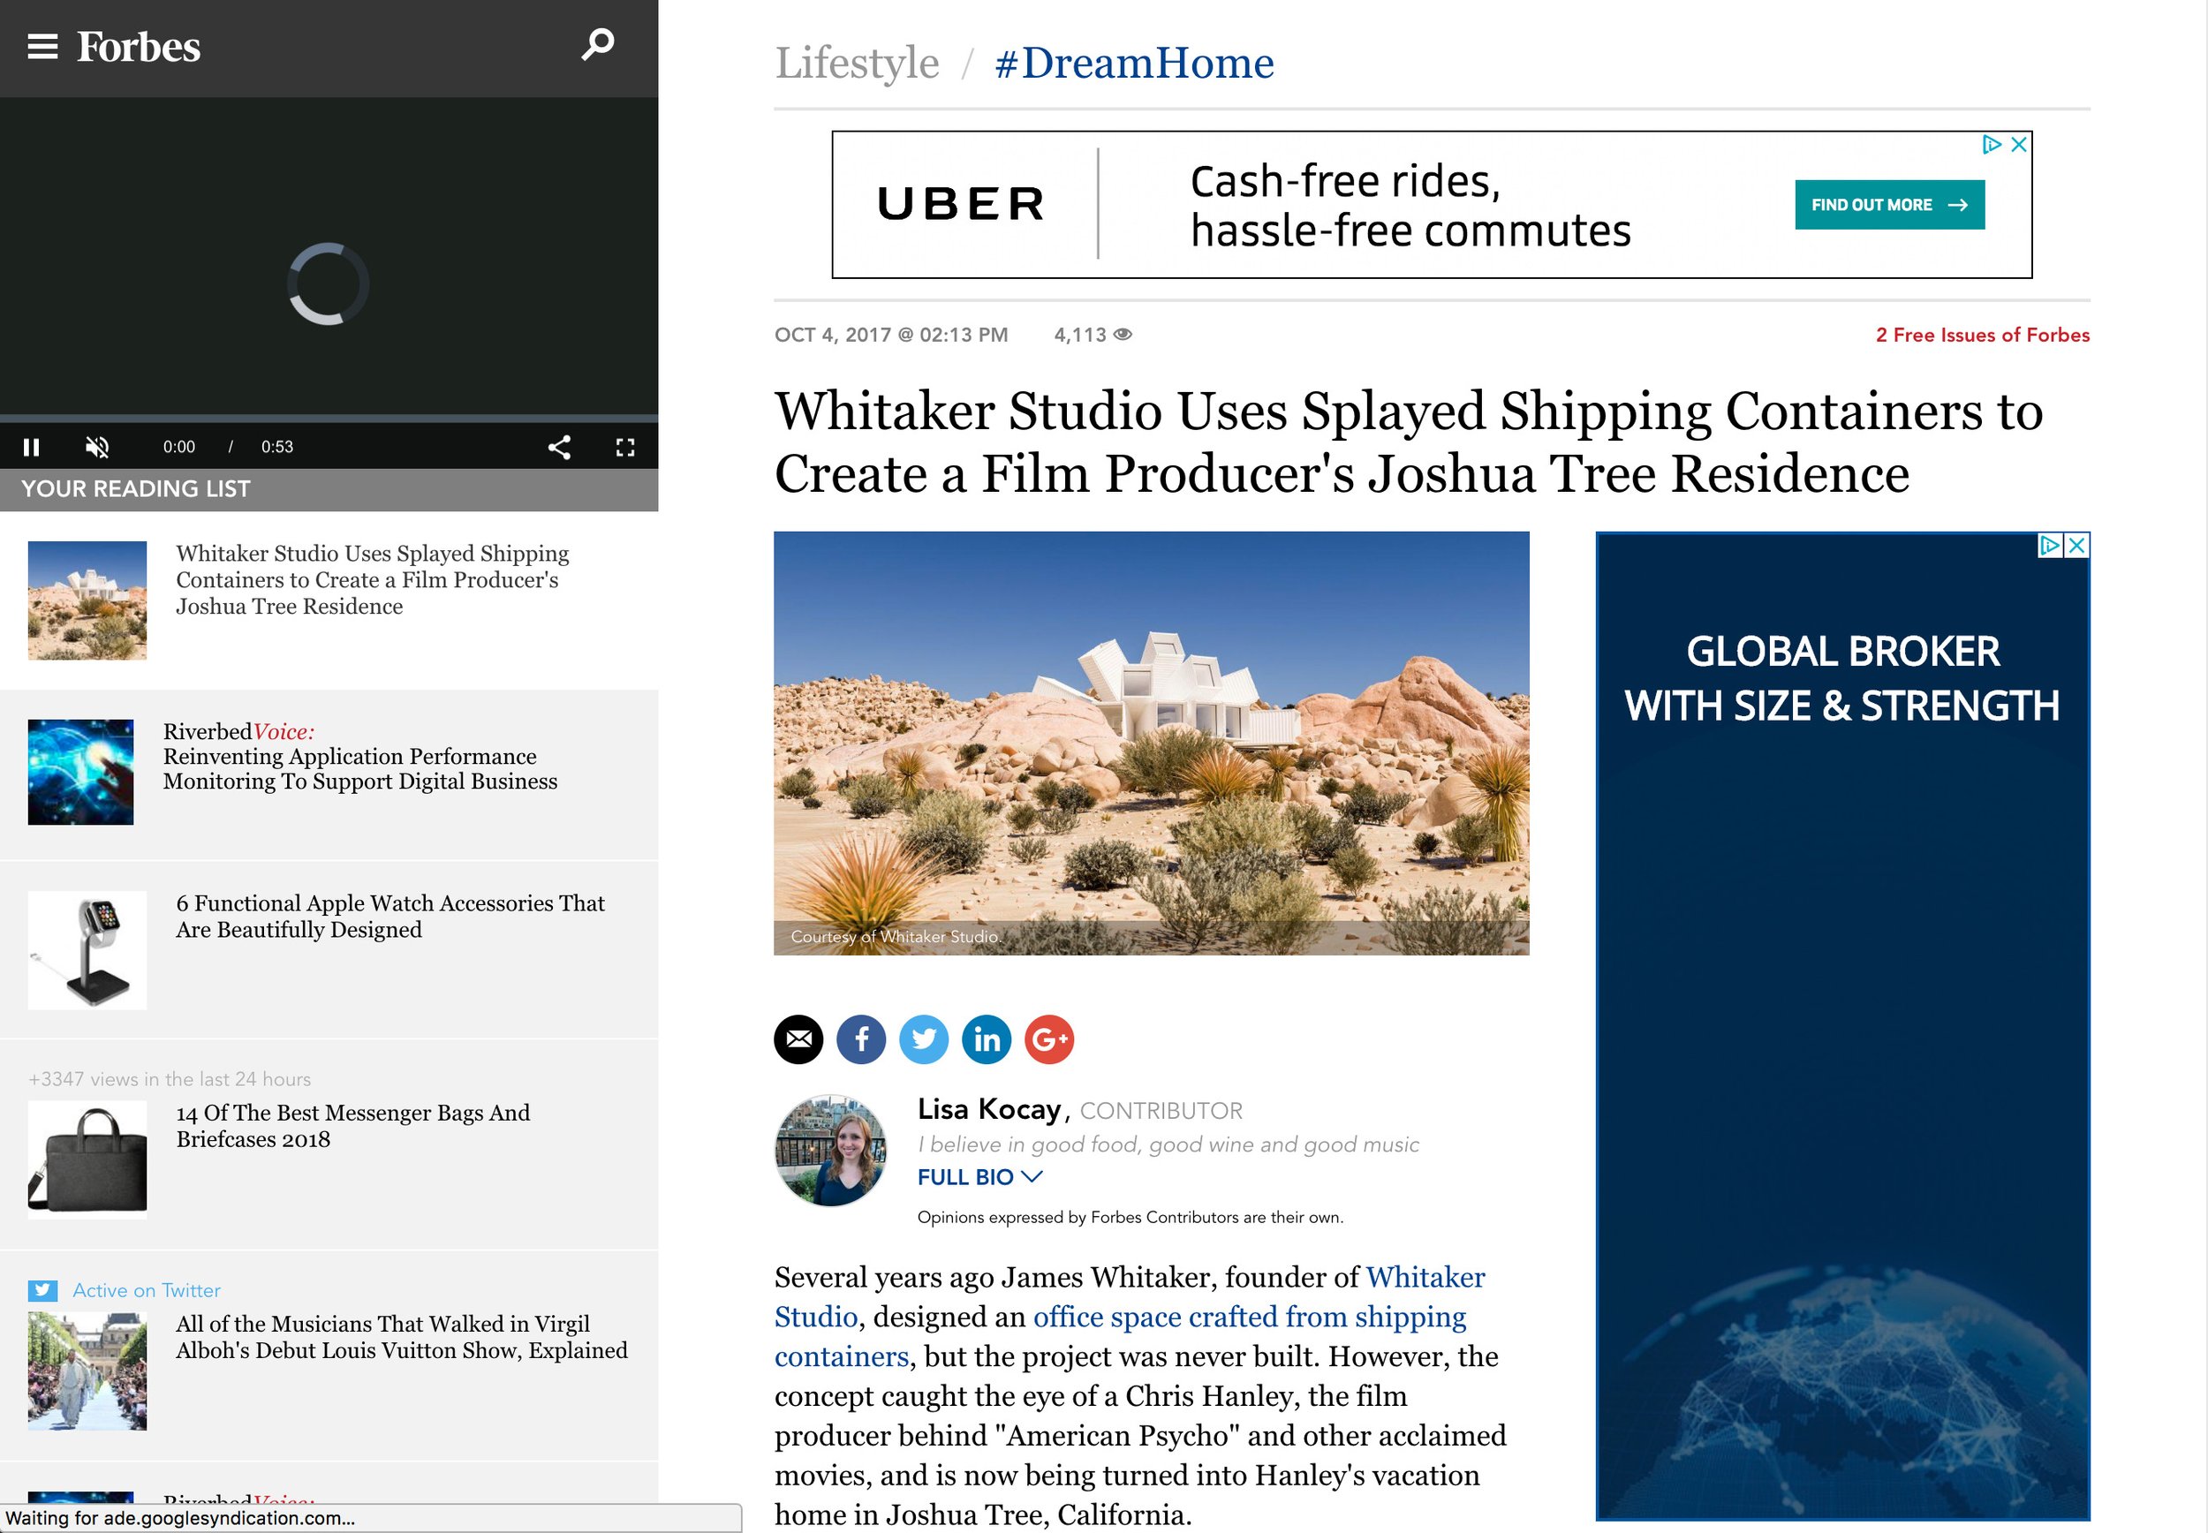The width and height of the screenshot is (2208, 1533).
Task: Click the Facebook share icon
Action: [x=862, y=1037]
